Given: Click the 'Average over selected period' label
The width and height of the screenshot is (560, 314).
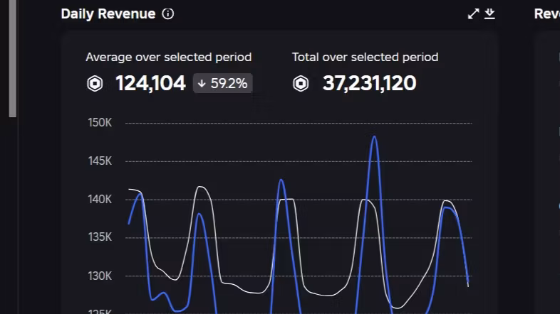Looking at the screenshot, I should (168, 57).
